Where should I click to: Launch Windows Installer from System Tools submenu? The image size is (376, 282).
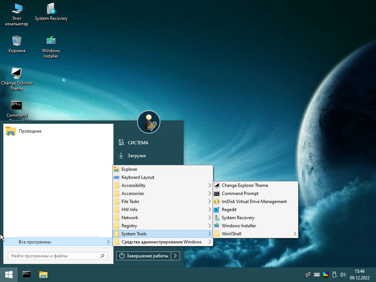[x=256, y=226]
